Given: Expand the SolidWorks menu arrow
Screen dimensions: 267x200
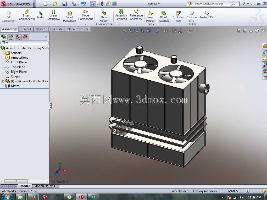Looking at the screenshot, I should [x=34, y=4].
